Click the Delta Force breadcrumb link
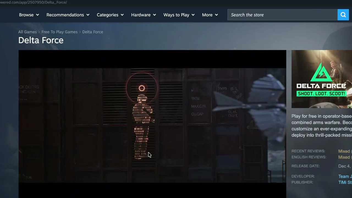The image size is (352, 198). pyautogui.click(x=93, y=32)
